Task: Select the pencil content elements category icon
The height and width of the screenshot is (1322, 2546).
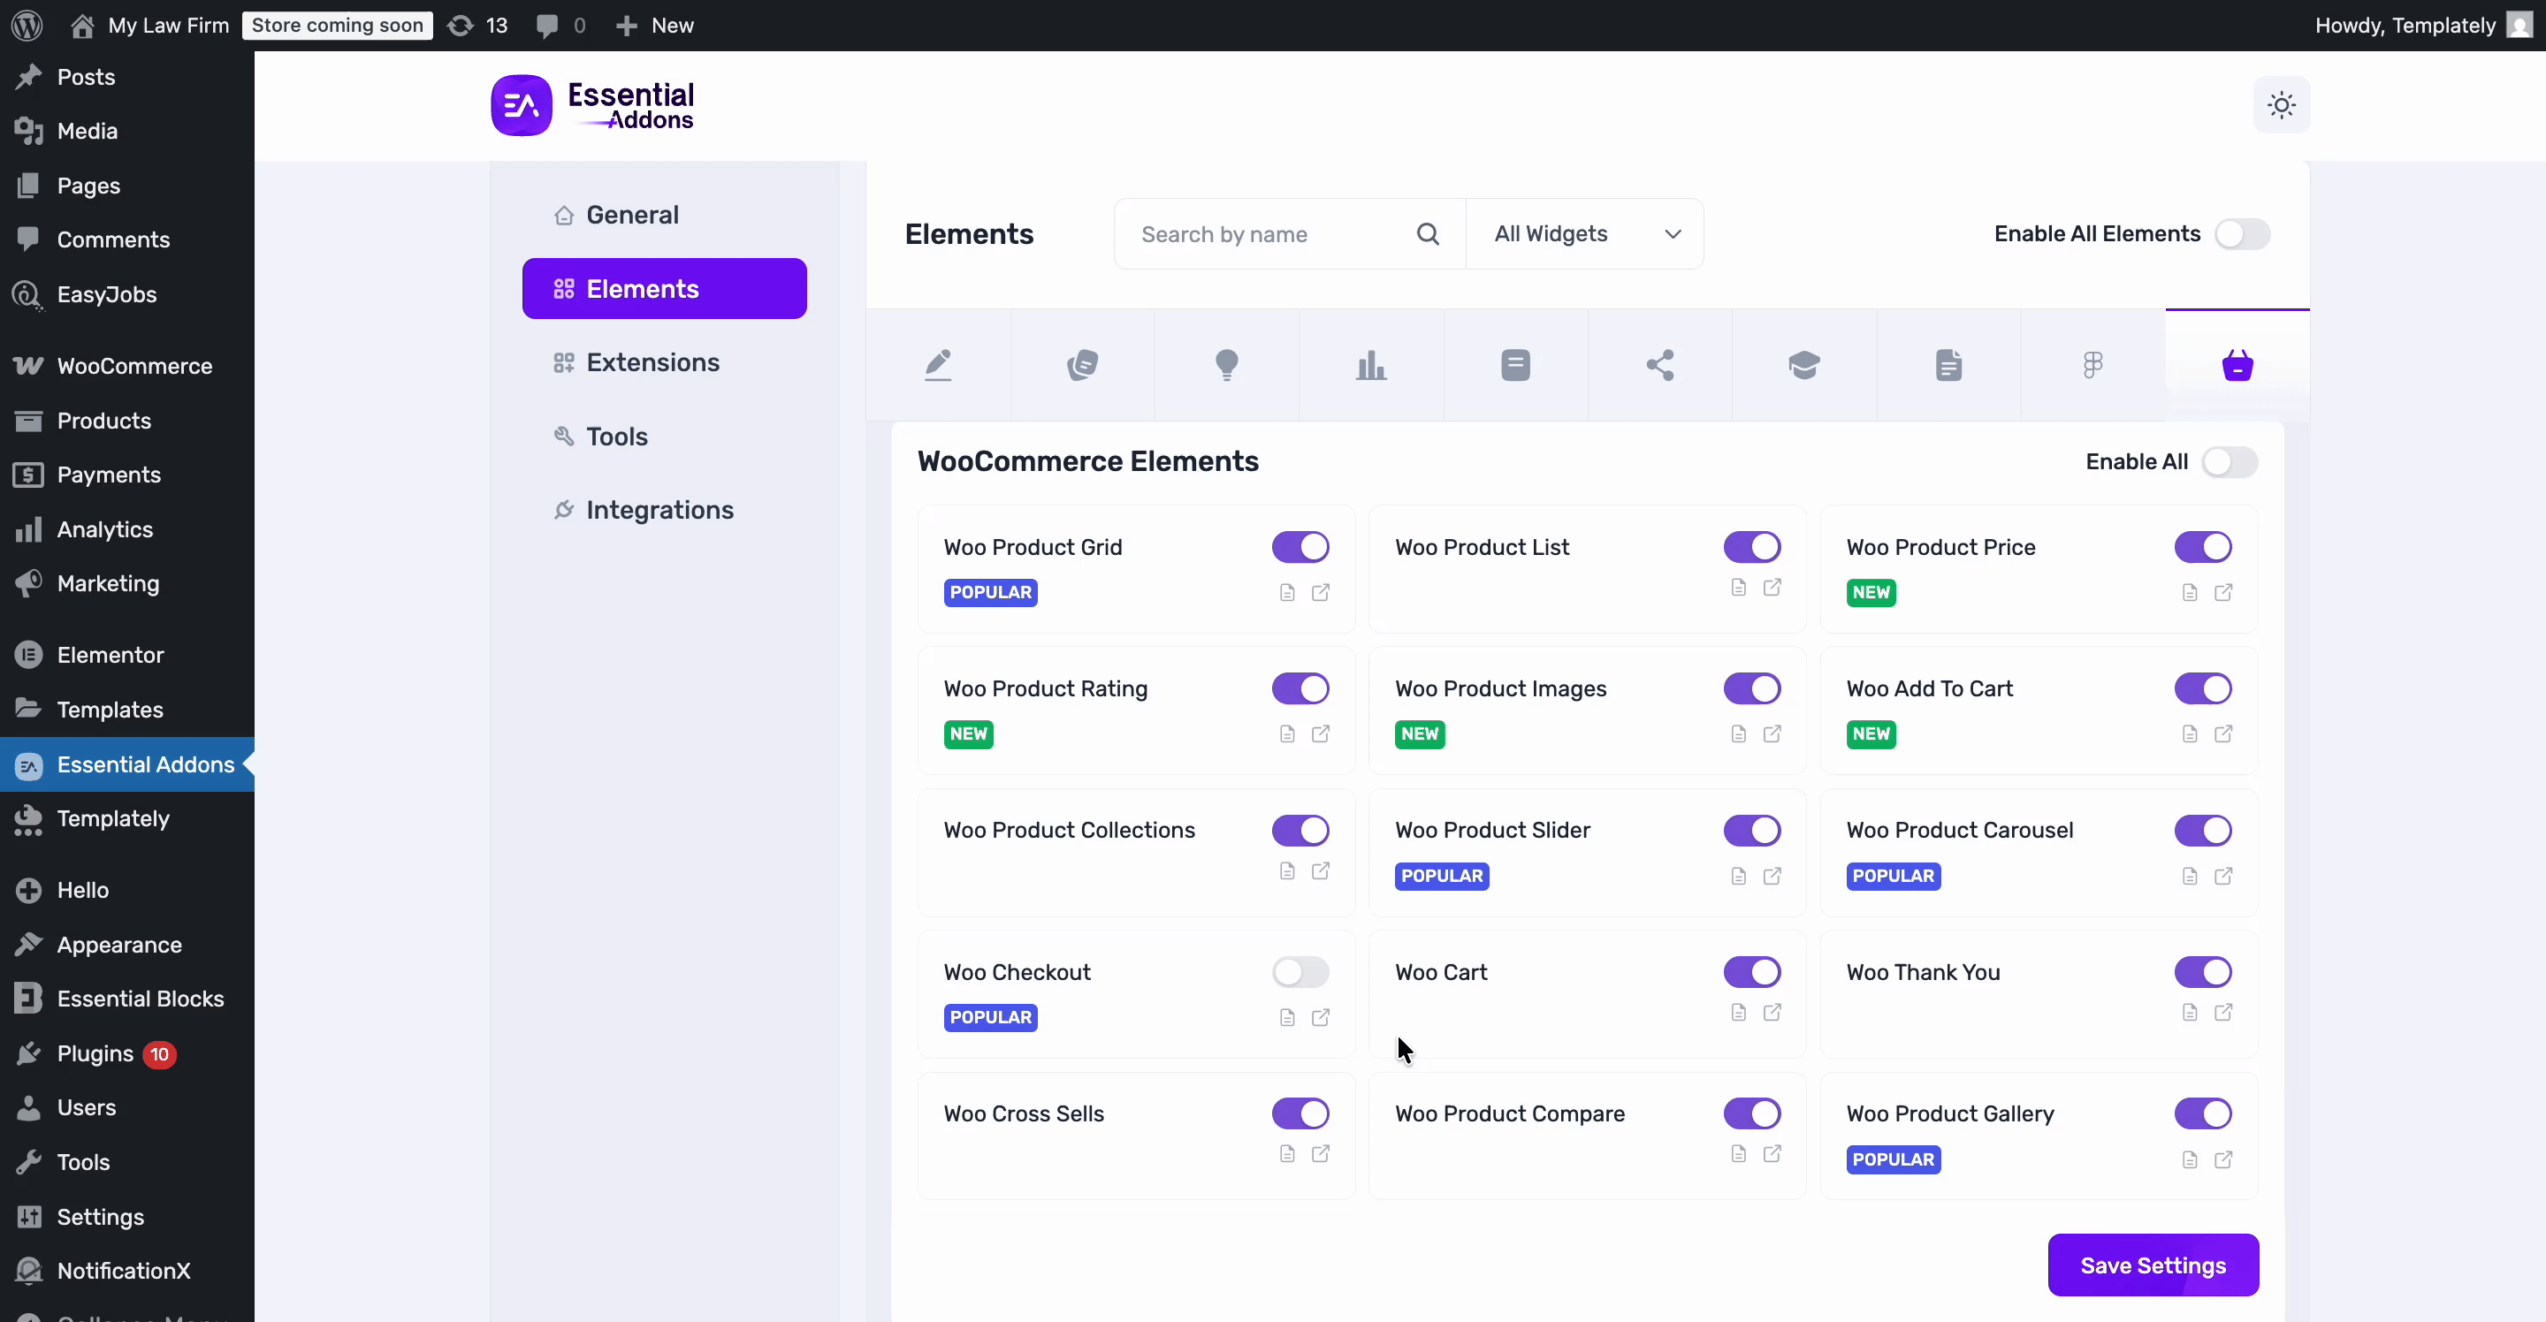Action: tap(939, 365)
